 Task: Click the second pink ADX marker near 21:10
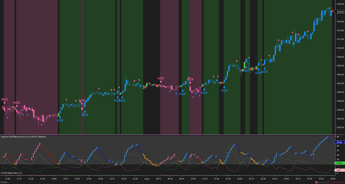[x=17, y=105]
